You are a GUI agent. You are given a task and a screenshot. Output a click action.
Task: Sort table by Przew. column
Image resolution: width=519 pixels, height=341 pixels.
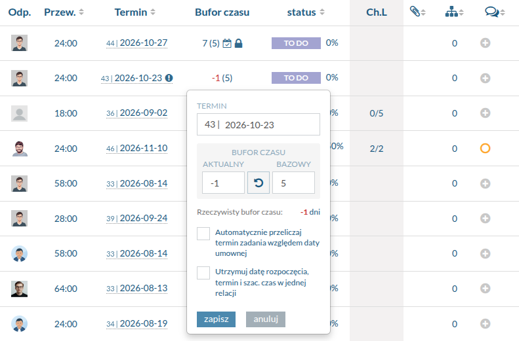pos(64,12)
